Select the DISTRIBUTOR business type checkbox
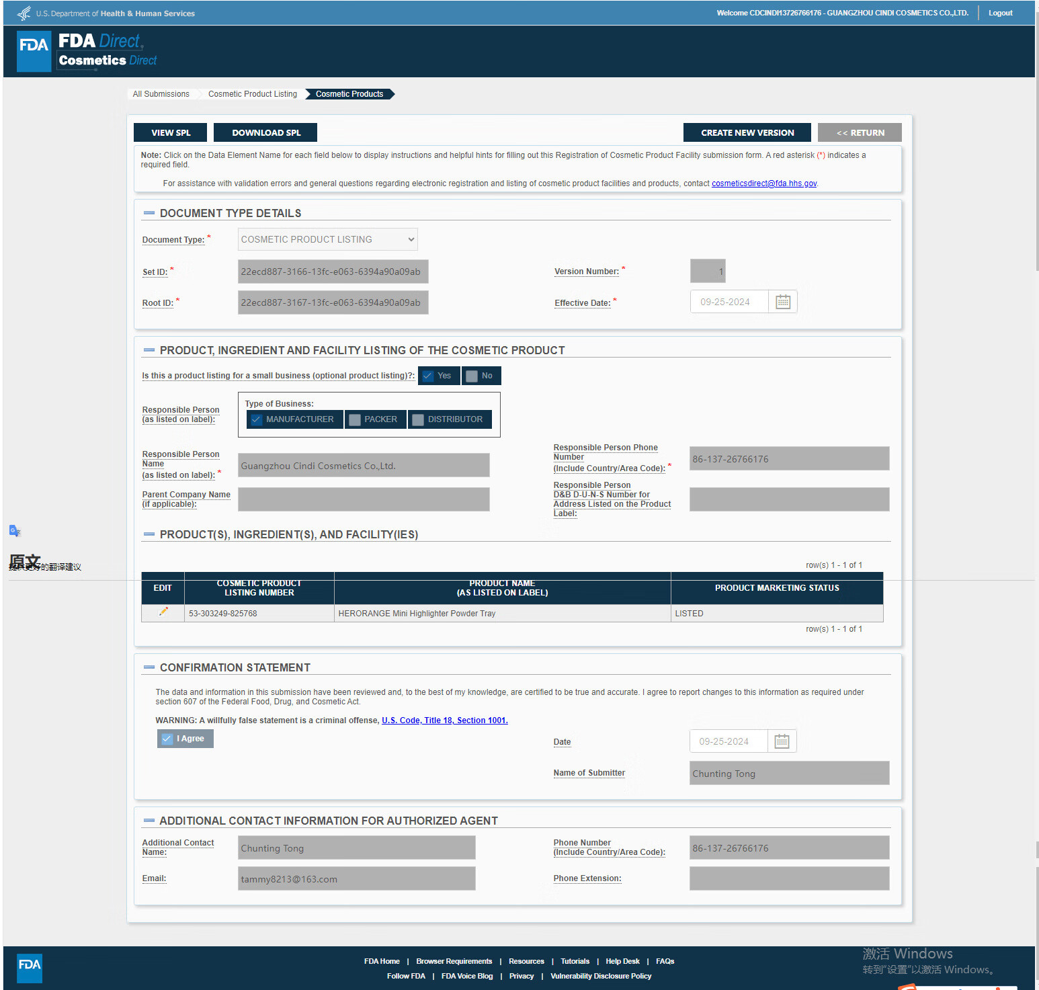This screenshot has height=990, width=1039. click(x=418, y=419)
